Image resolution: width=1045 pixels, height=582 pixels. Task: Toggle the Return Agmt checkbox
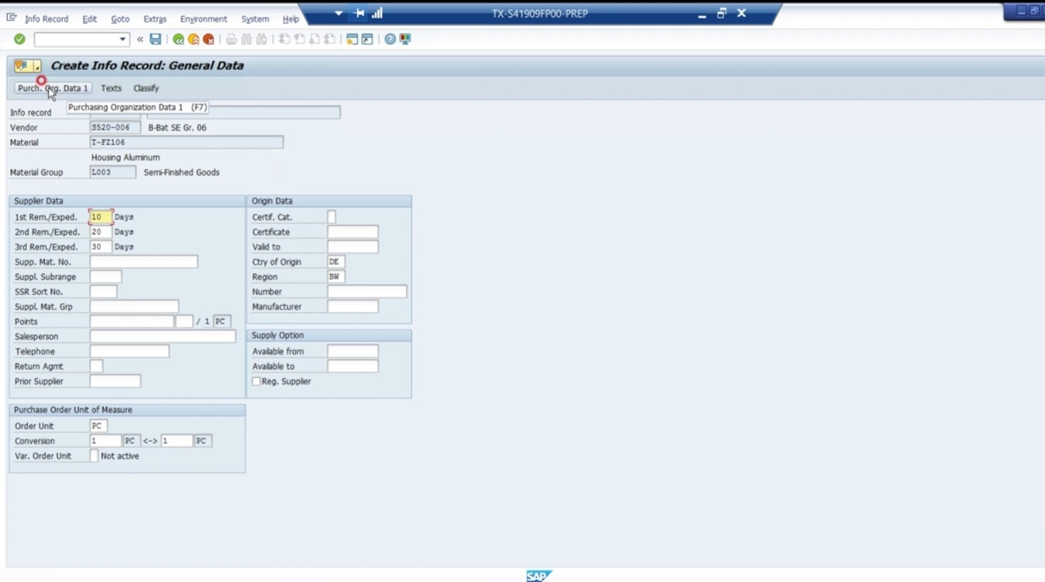tap(96, 367)
